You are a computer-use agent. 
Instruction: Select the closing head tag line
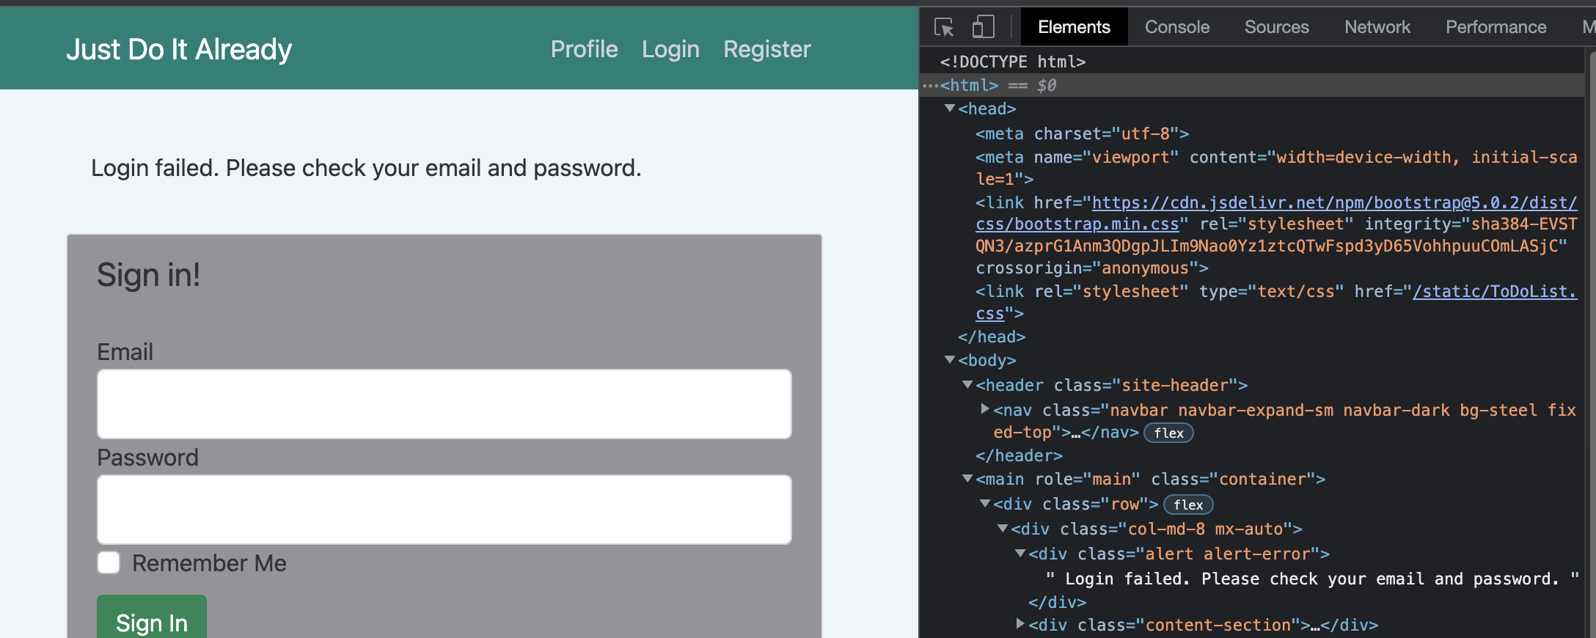coord(992,337)
